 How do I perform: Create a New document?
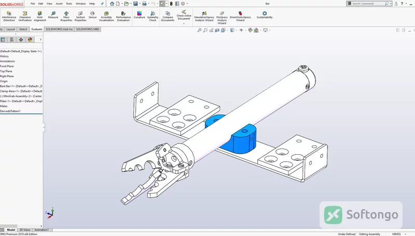pyautogui.click(x=118, y=4)
